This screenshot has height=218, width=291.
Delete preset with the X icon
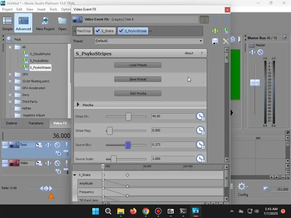226,41
